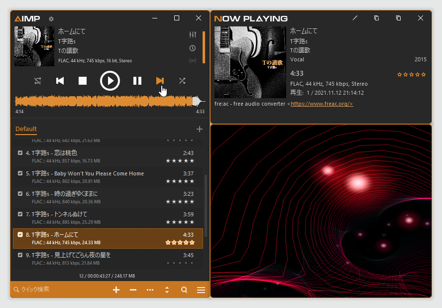Set rating stars on track 4 row

point(180,161)
